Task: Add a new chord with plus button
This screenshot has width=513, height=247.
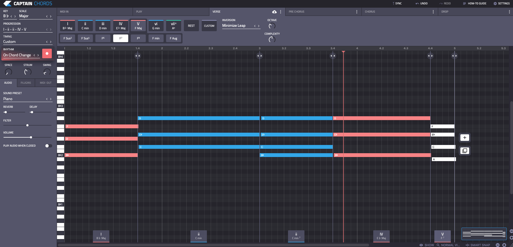Action: pyautogui.click(x=465, y=138)
